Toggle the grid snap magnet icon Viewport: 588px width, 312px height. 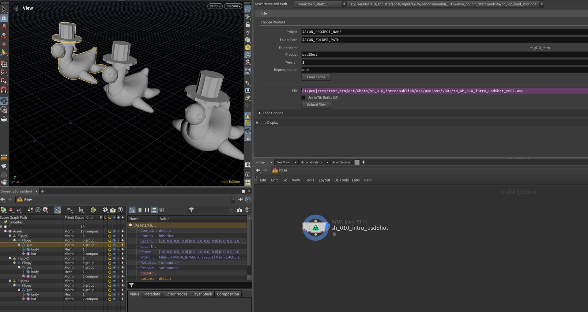4,64
